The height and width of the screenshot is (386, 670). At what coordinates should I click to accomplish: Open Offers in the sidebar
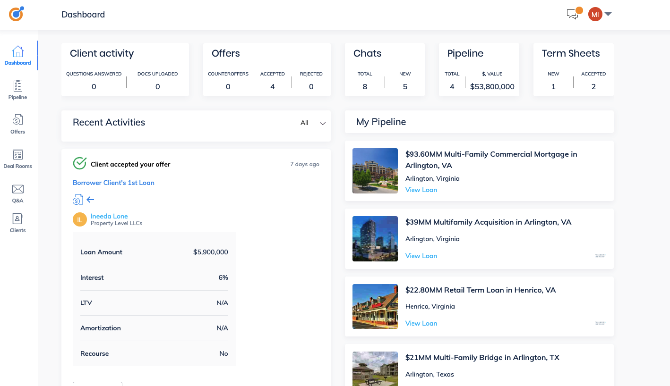[18, 125]
